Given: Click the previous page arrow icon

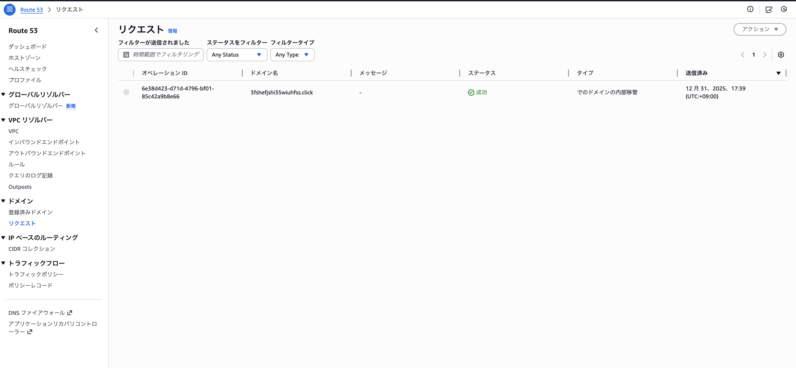Looking at the screenshot, I should 743,54.
